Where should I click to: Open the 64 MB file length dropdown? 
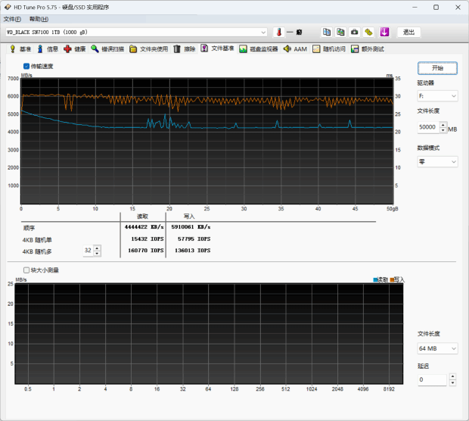pyautogui.click(x=437, y=348)
